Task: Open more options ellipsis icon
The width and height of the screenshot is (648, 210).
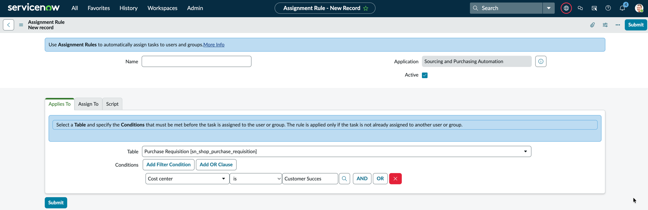Action: point(618,25)
